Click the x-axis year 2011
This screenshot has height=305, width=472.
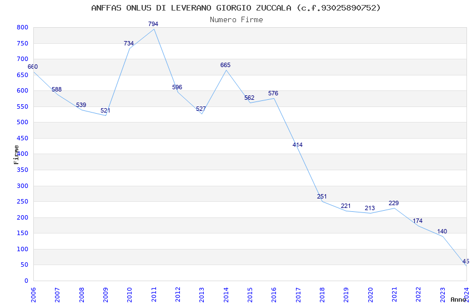(x=153, y=294)
